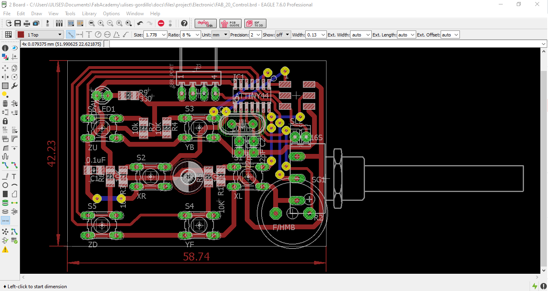
Task: Open the View menu
Action: tap(53, 14)
